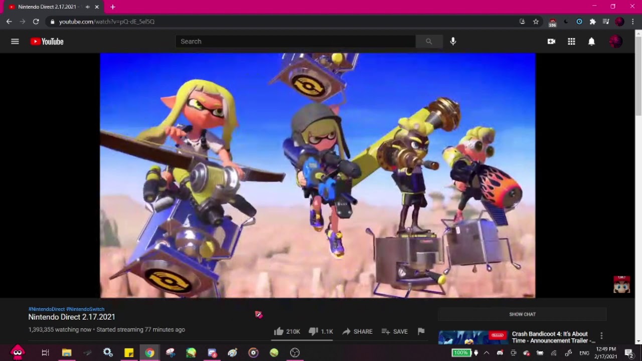Close the Nintendo Direct tab
642x361 pixels.
[97, 7]
